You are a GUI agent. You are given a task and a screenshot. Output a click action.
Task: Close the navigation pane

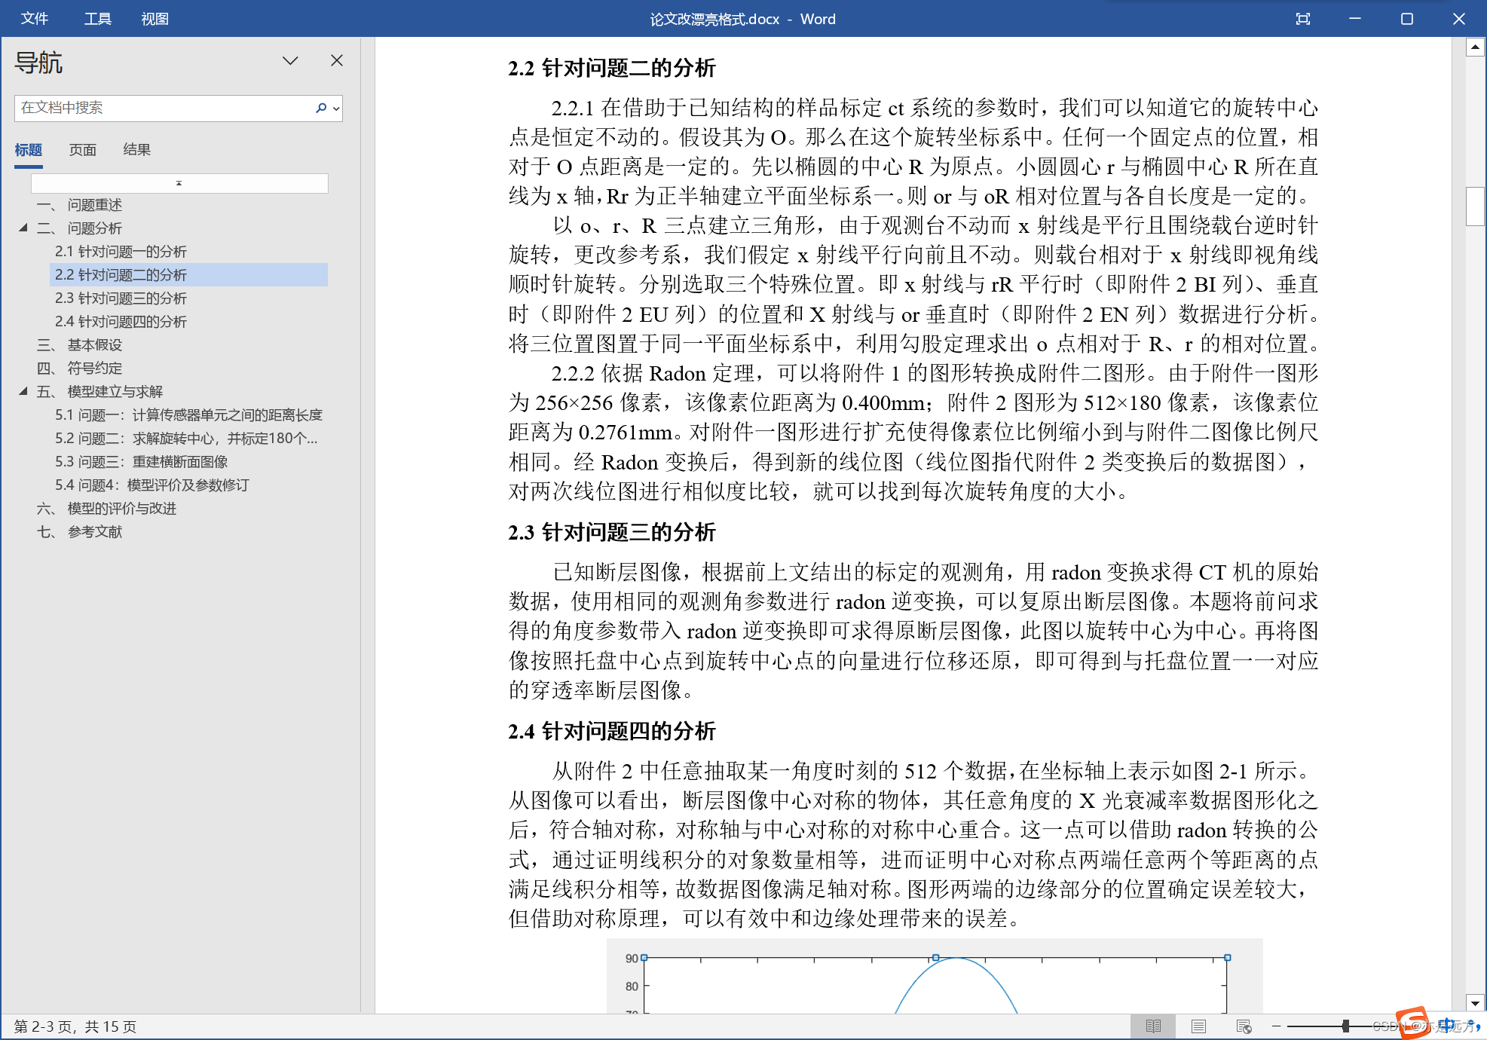pos(337,61)
